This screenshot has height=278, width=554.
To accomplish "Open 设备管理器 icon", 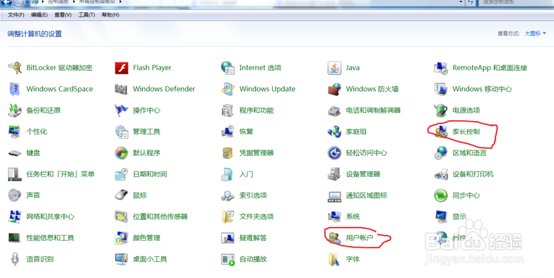I will tap(334, 174).
